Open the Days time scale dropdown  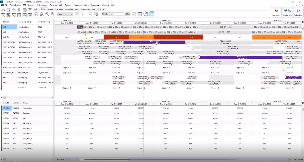click(x=65, y=14)
